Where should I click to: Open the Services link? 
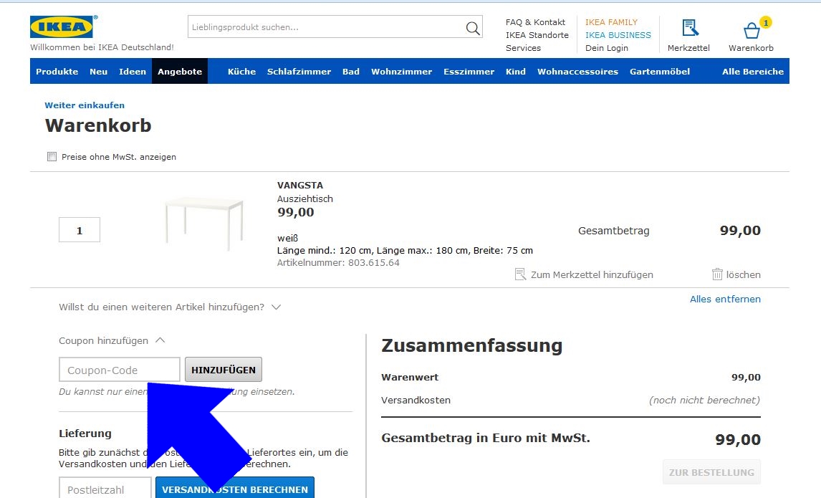523,48
